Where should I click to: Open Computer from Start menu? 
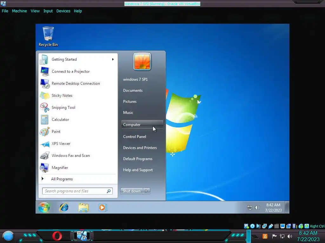pyautogui.click(x=142, y=125)
